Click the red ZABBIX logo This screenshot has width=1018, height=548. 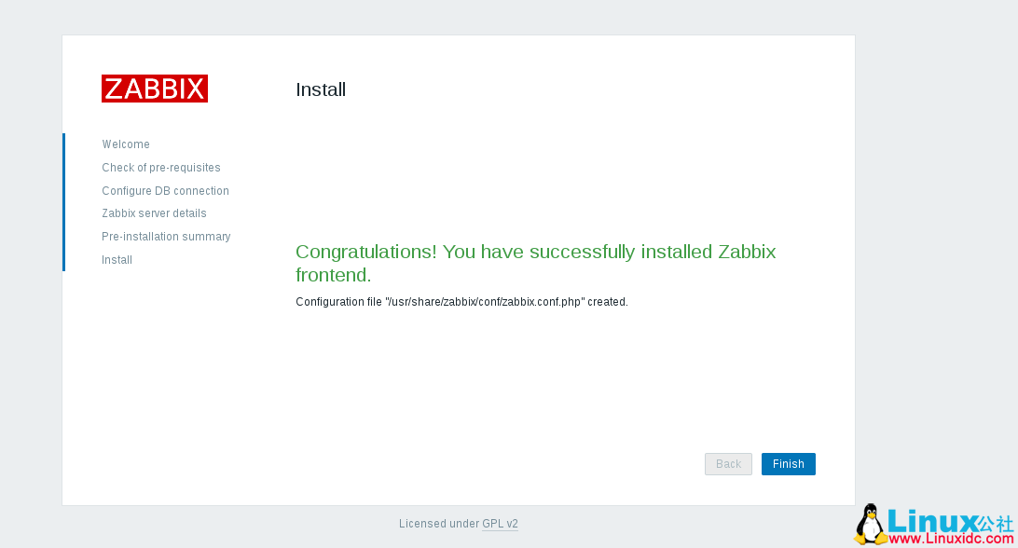point(155,89)
